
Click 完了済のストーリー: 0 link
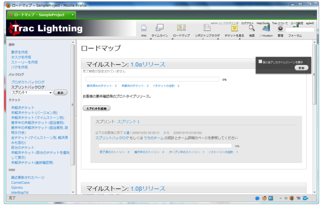pos(114,152)
